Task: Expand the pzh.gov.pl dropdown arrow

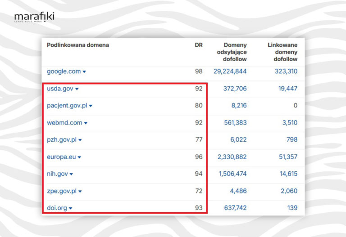Action: (80, 140)
